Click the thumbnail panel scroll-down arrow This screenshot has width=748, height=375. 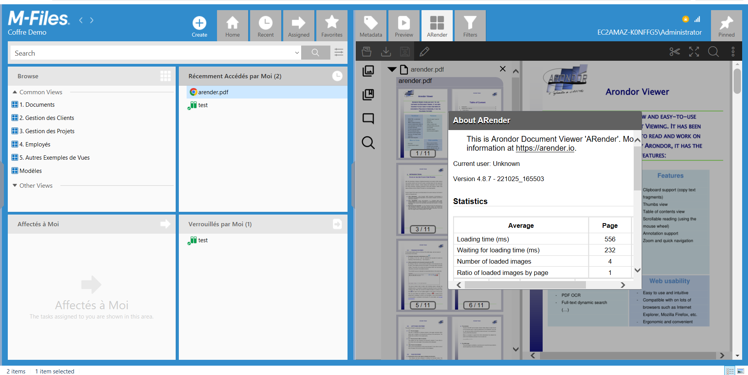[515, 349]
